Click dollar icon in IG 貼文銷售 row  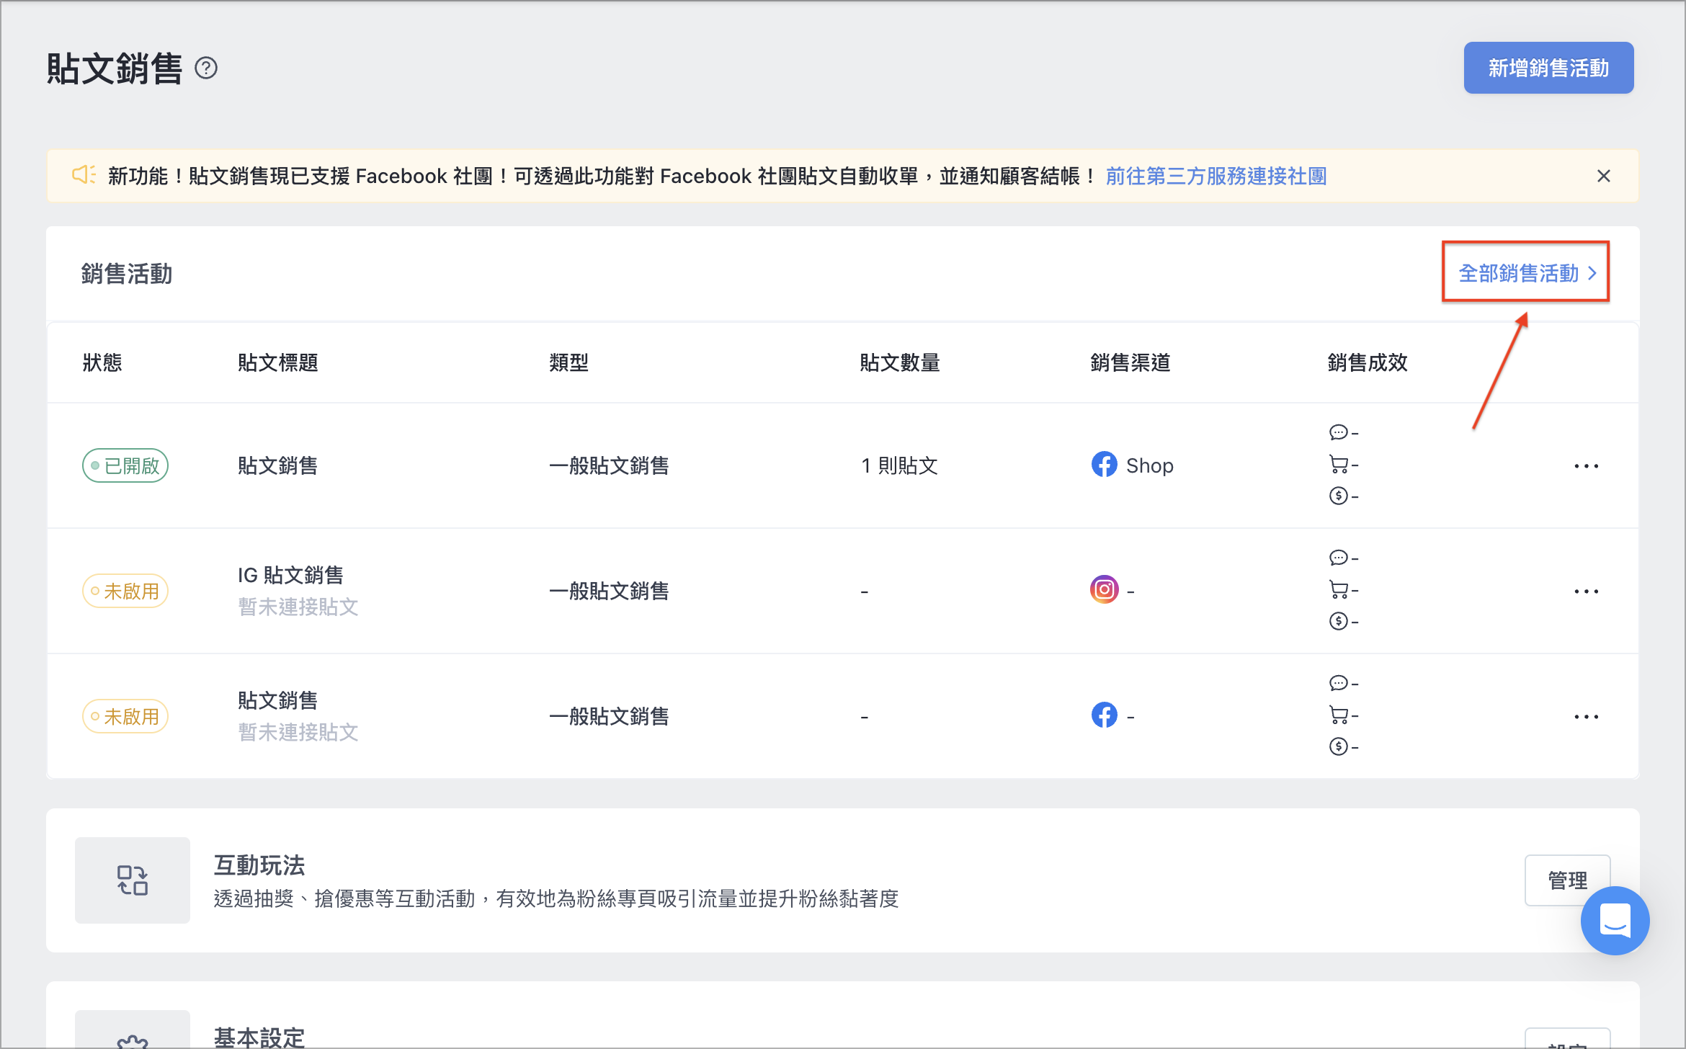point(1338,621)
